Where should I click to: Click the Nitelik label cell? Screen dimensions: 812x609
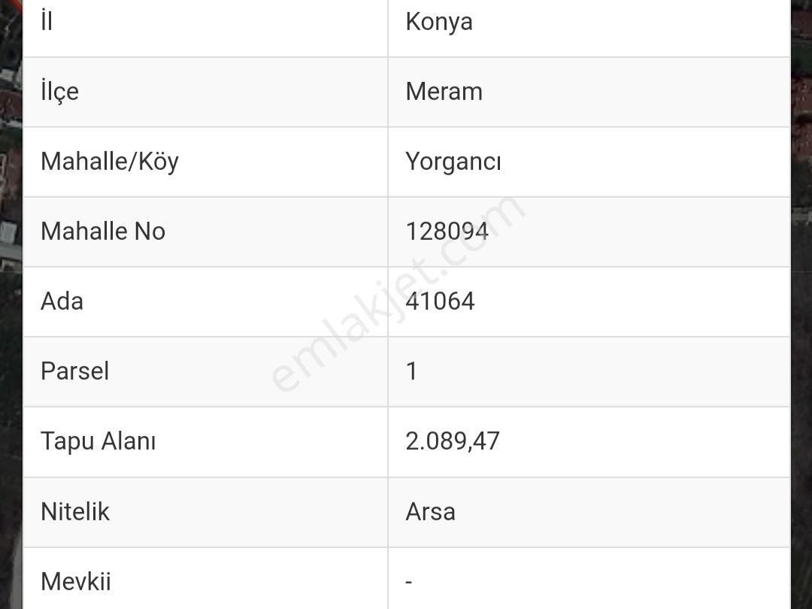coord(75,512)
